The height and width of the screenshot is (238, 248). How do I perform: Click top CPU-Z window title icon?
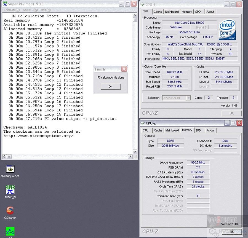coord(143,4)
